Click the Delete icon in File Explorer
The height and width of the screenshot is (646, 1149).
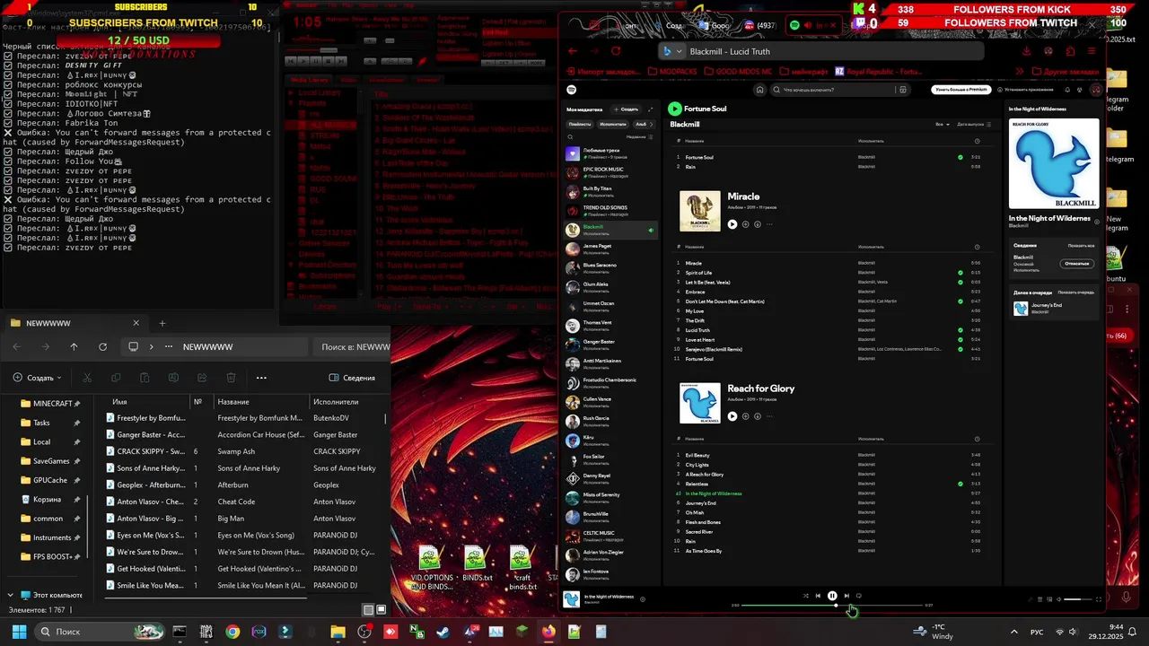coord(231,378)
